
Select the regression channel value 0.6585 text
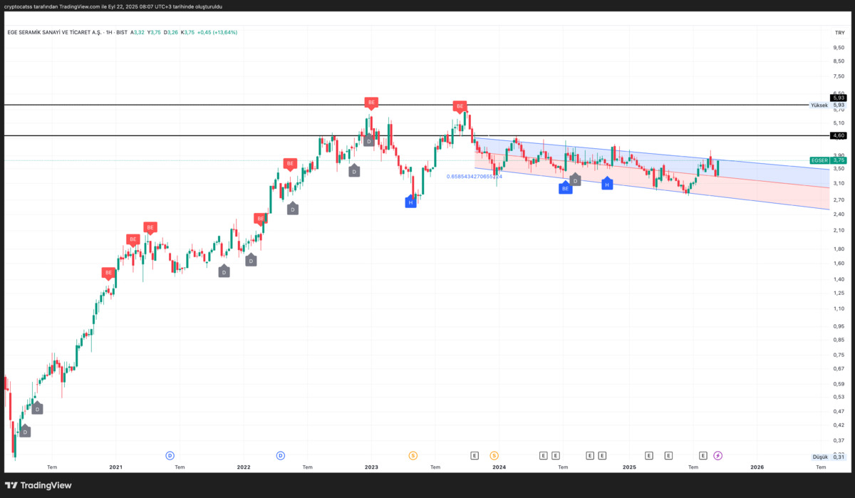474,176
